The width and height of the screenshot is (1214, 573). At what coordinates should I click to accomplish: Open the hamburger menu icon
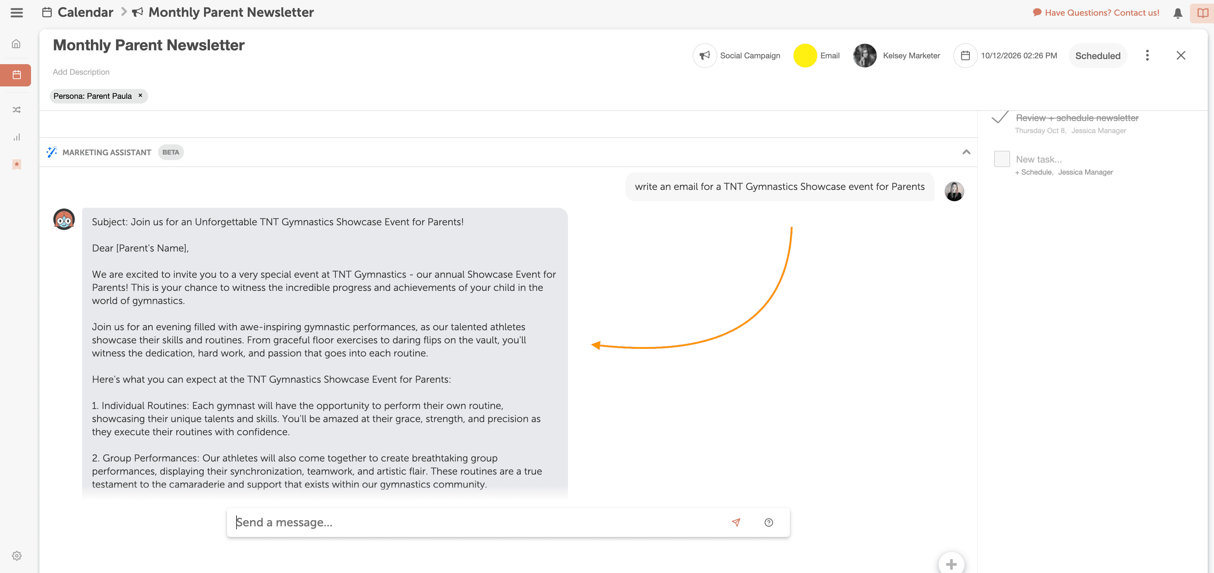[16, 13]
